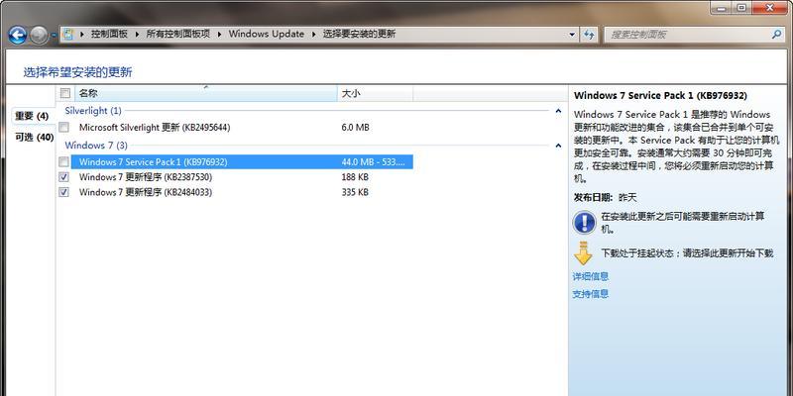Select Windows 7 Service Pack 1 (KB976932) row

coord(242,161)
